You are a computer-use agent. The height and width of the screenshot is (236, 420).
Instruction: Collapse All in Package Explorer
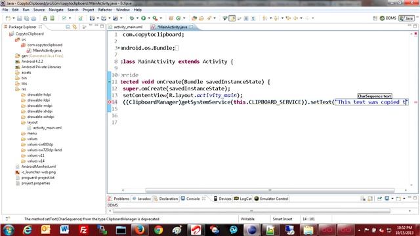tap(68, 27)
